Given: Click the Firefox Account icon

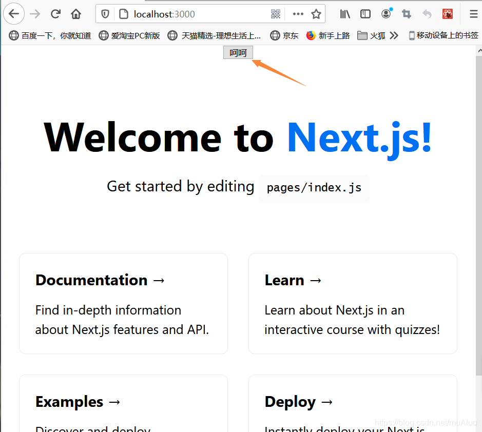Looking at the screenshot, I should 385,14.
